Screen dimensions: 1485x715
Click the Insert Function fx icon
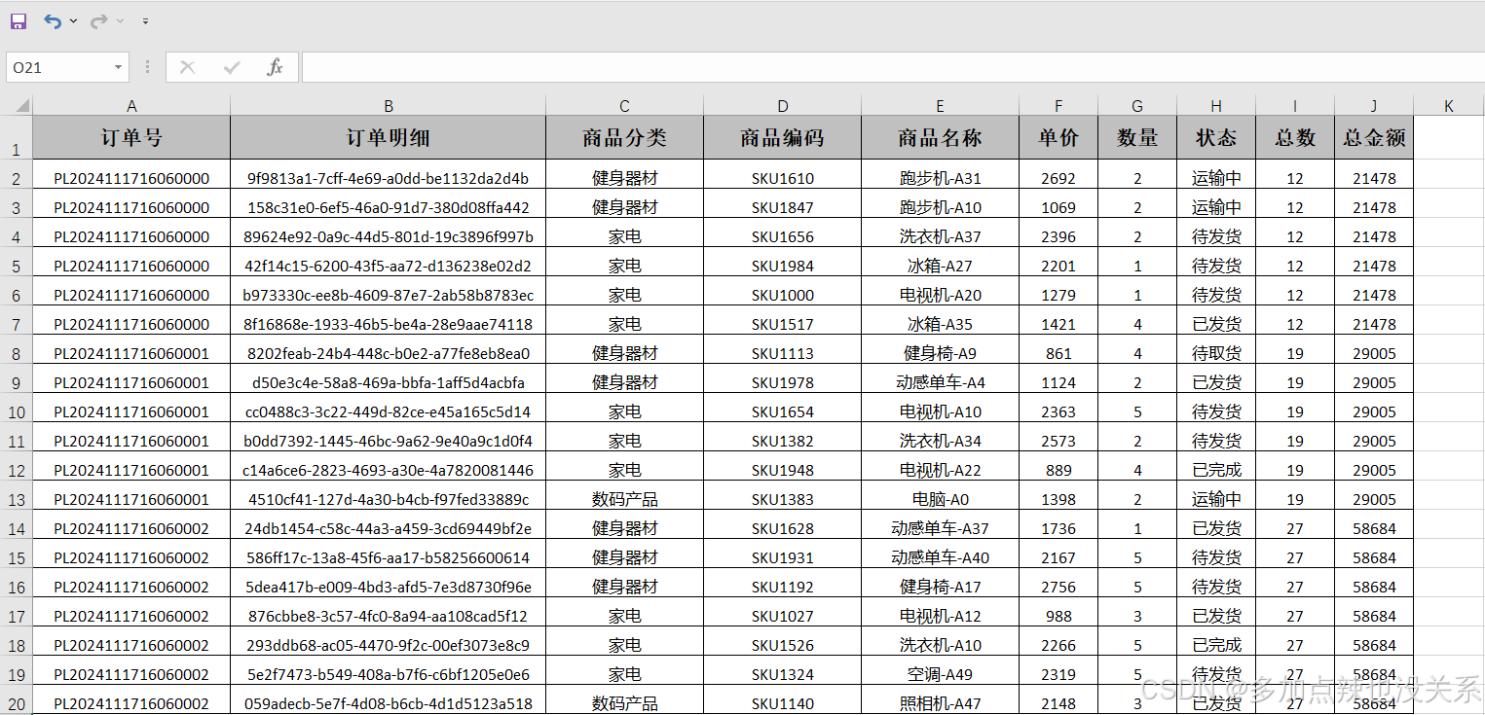click(x=276, y=67)
